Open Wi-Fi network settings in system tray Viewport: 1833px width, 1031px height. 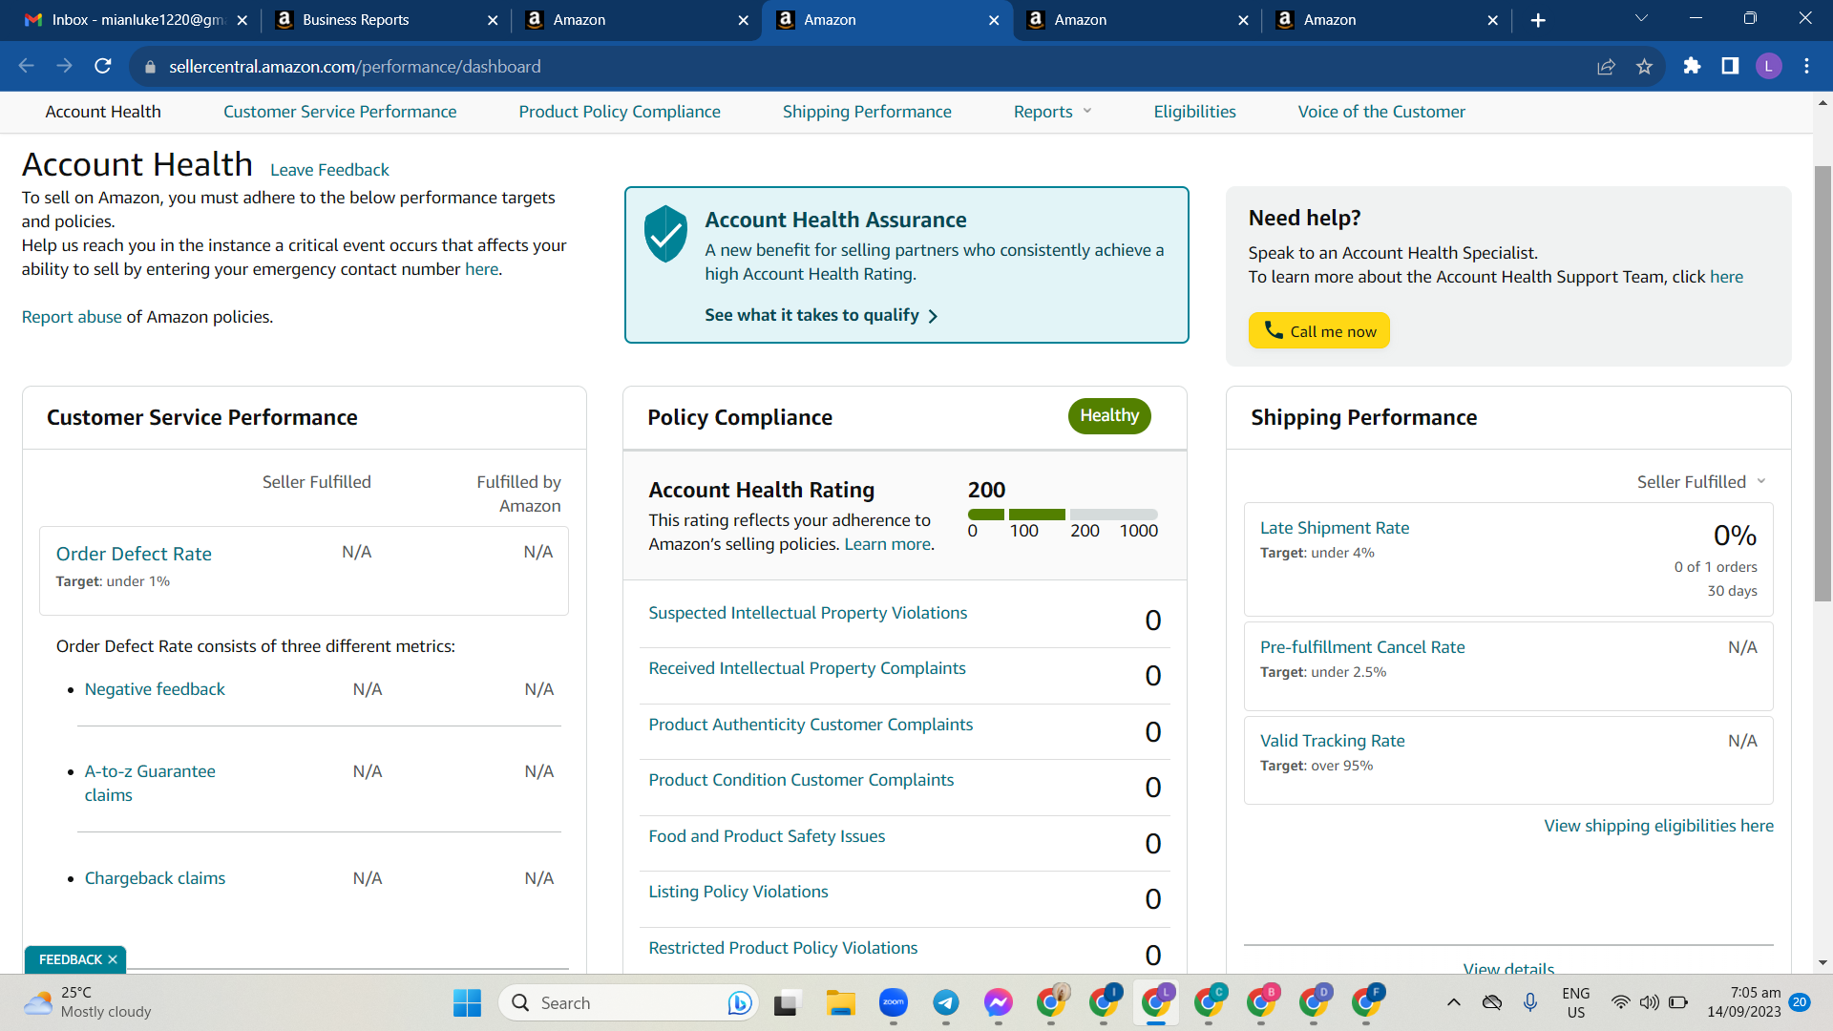point(1620,1002)
